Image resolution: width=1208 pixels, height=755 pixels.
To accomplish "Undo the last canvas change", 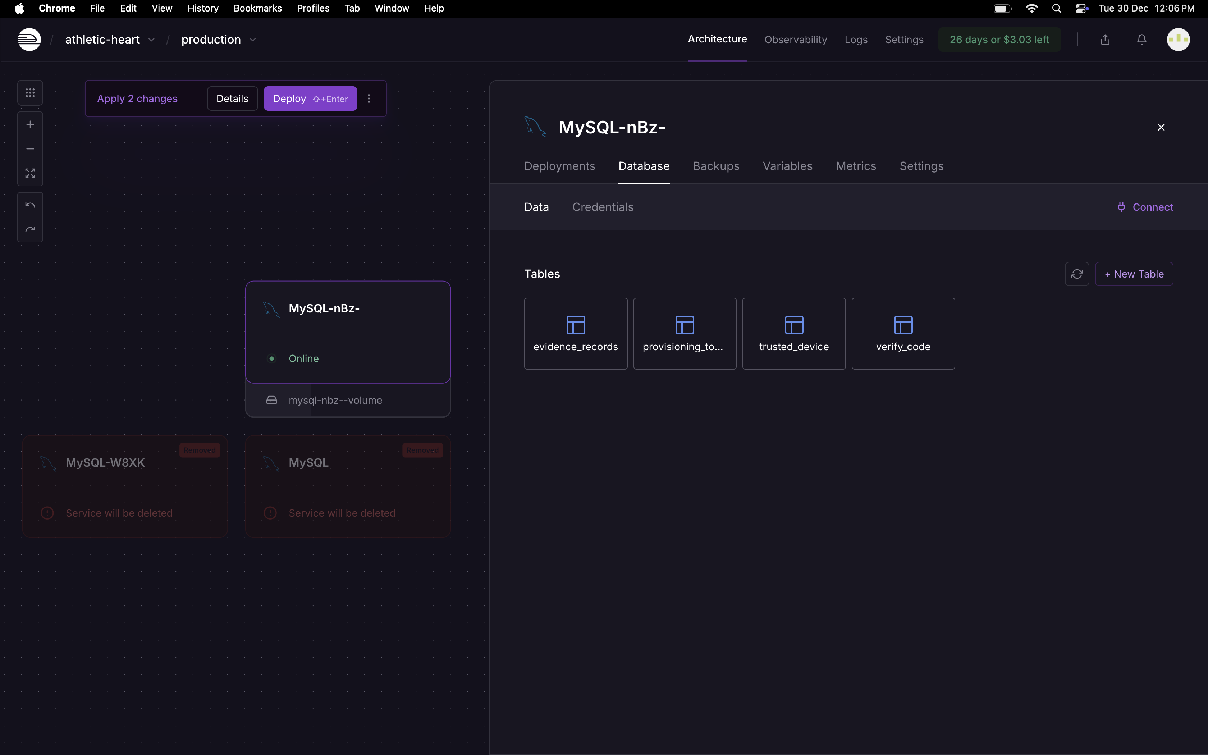I will [x=30, y=205].
